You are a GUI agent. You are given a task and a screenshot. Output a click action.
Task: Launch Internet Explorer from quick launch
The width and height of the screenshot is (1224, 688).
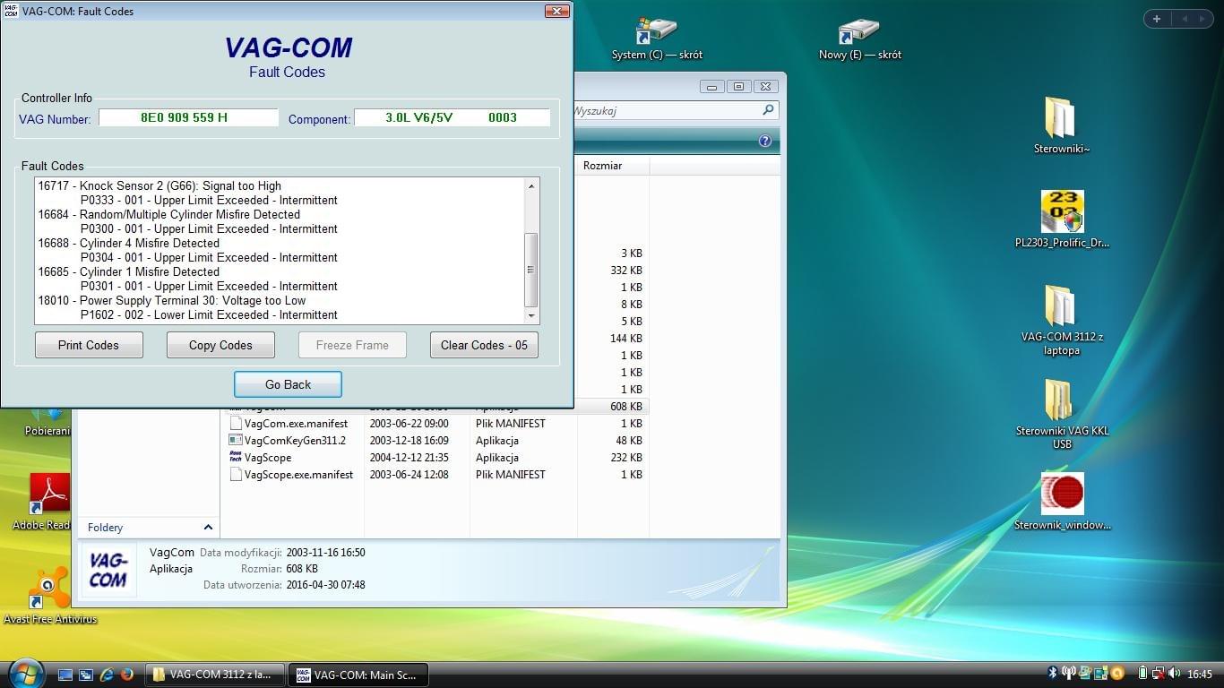[x=107, y=674]
